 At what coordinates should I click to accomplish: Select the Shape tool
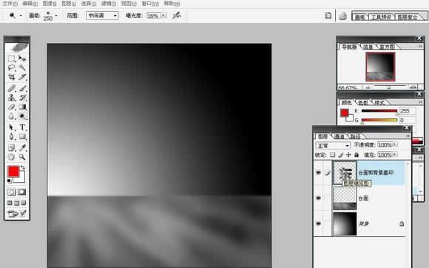click(x=22, y=137)
